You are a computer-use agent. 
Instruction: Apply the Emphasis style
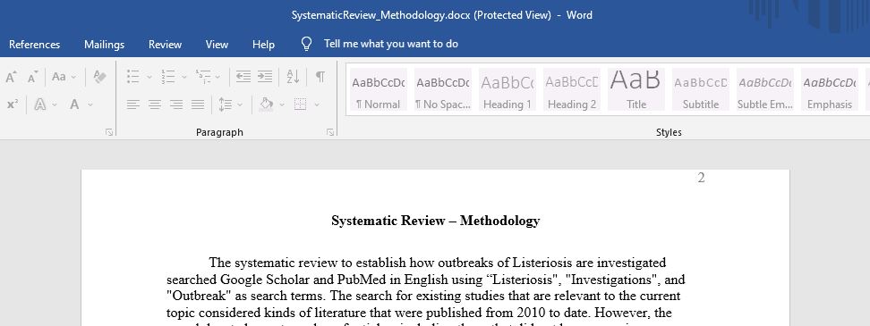pos(830,89)
